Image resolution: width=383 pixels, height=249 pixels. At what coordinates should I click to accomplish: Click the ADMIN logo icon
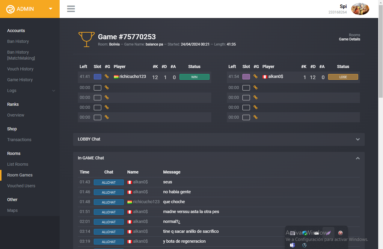click(10, 9)
